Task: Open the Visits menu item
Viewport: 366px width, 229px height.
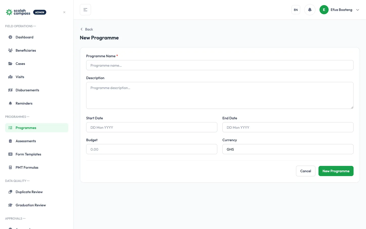Action: (x=37, y=77)
